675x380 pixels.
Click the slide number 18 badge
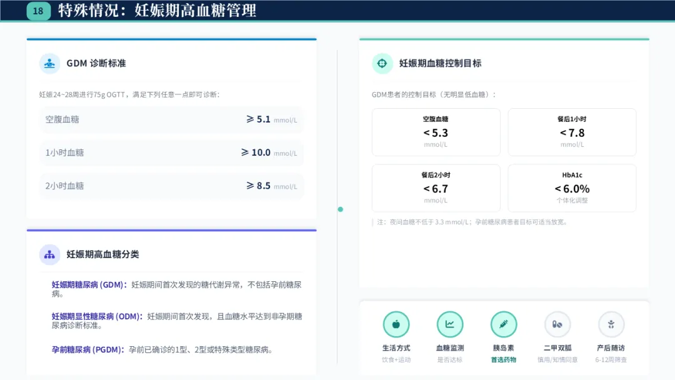38,11
